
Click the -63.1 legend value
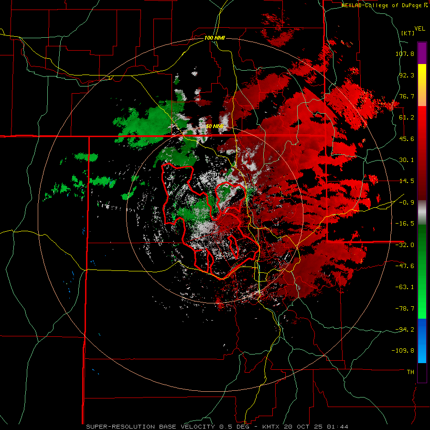405,287
